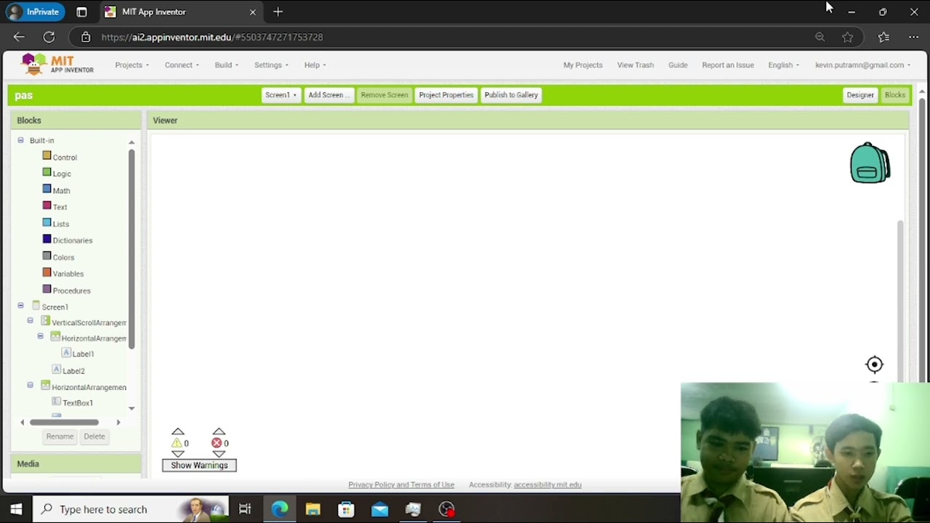The image size is (930, 523).
Task: Open browser zoom magnifier icon
Action: (820, 37)
